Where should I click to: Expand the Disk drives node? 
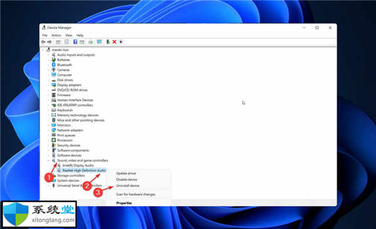(48, 80)
